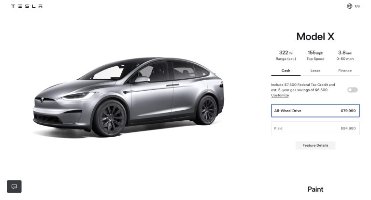Open the Finance tab
This screenshot has width=371, height=200.
345,71
